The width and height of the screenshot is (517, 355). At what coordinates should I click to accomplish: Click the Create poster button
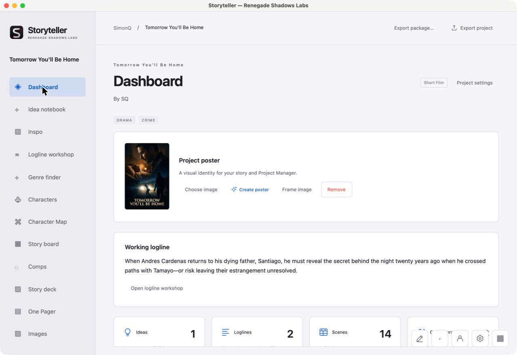(250, 190)
